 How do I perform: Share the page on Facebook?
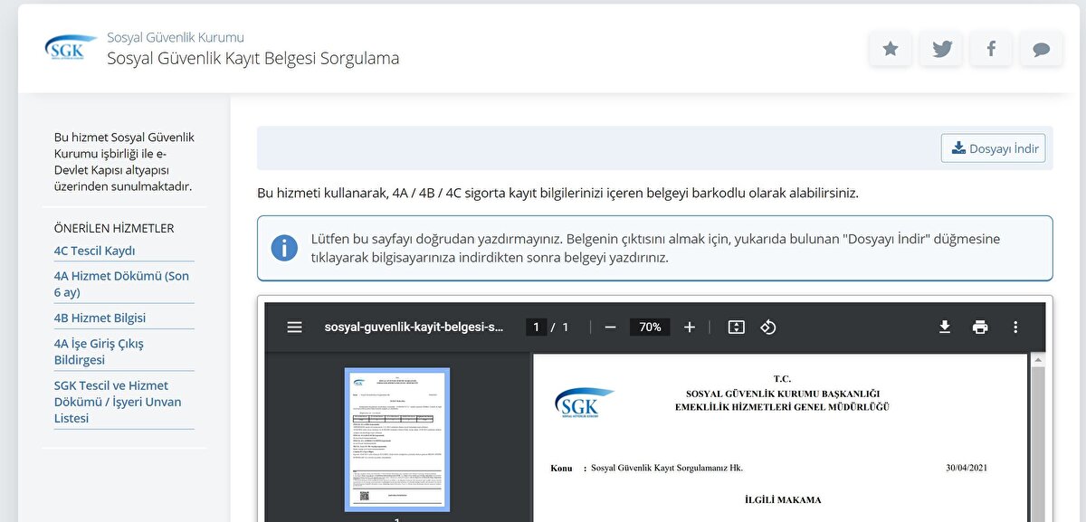click(x=991, y=49)
